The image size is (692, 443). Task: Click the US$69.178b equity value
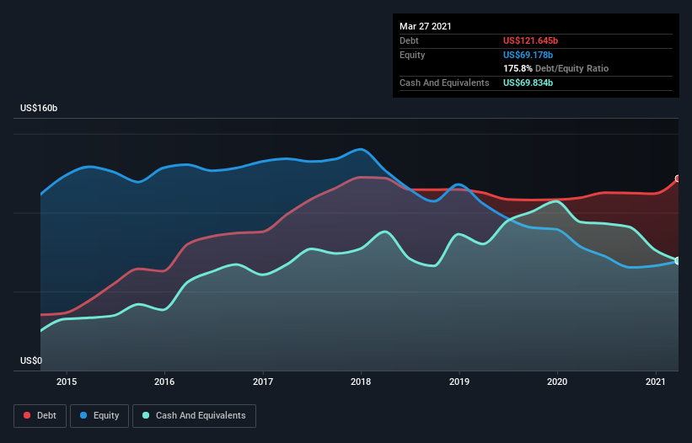point(528,55)
